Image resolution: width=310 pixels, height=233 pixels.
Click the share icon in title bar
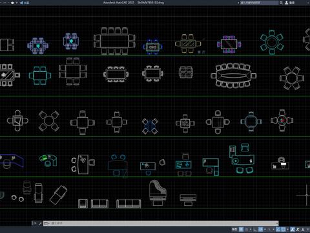tap(21, 3)
